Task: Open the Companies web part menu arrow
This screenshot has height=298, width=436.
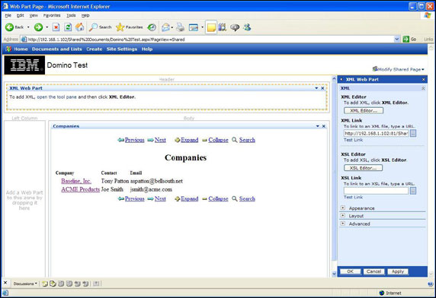Action: pyautogui.click(x=318, y=126)
